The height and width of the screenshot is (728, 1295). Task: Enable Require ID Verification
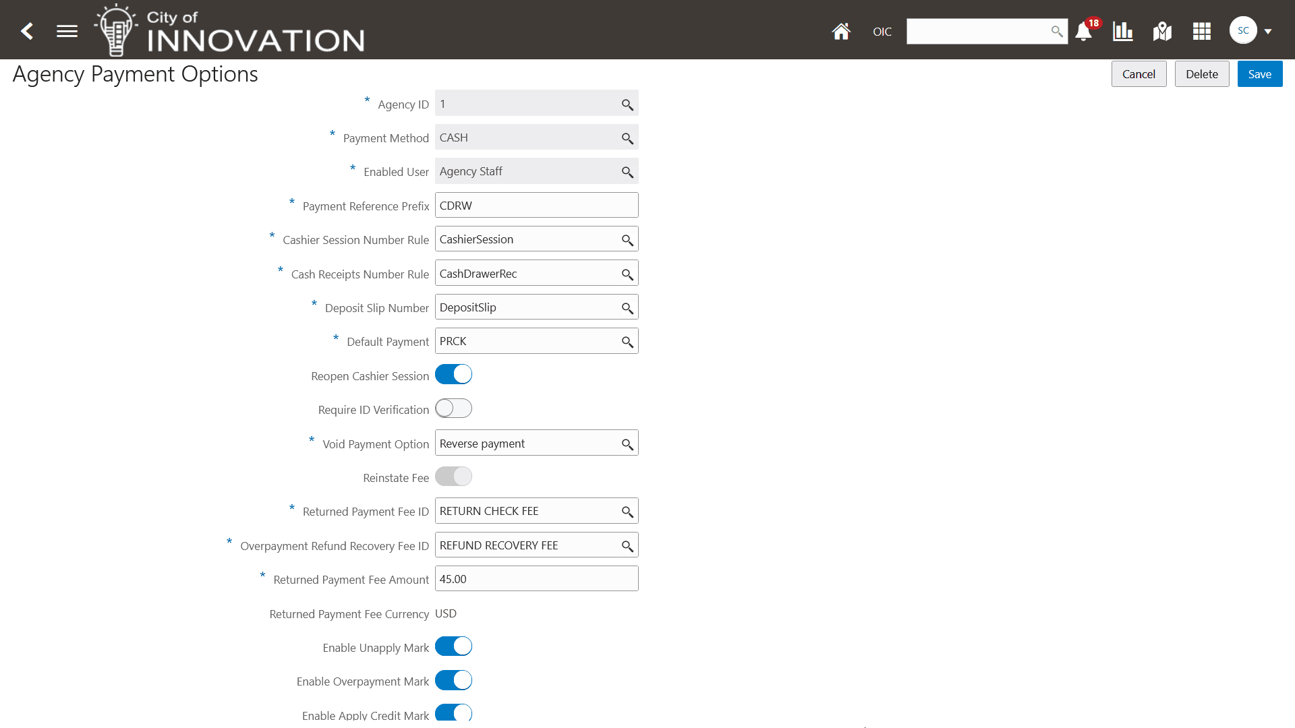(453, 408)
